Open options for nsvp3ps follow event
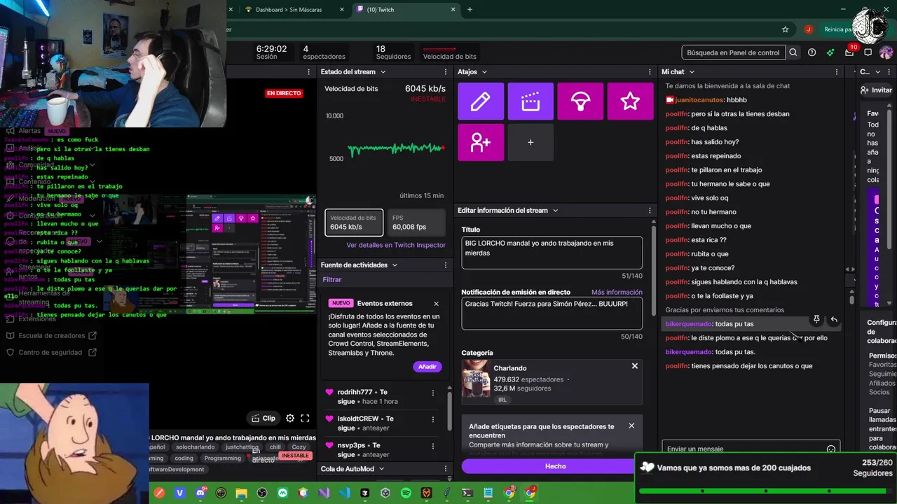The height and width of the screenshot is (504, 897). [433, 447]
